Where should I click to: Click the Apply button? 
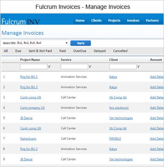click(81, 43)
